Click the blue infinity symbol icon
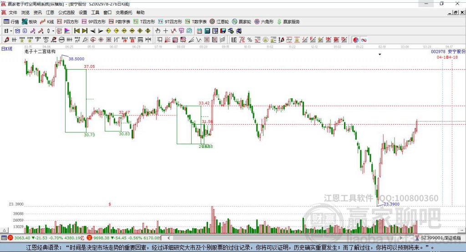Viewport: 466px width, 252px height. tap(364, 40)
